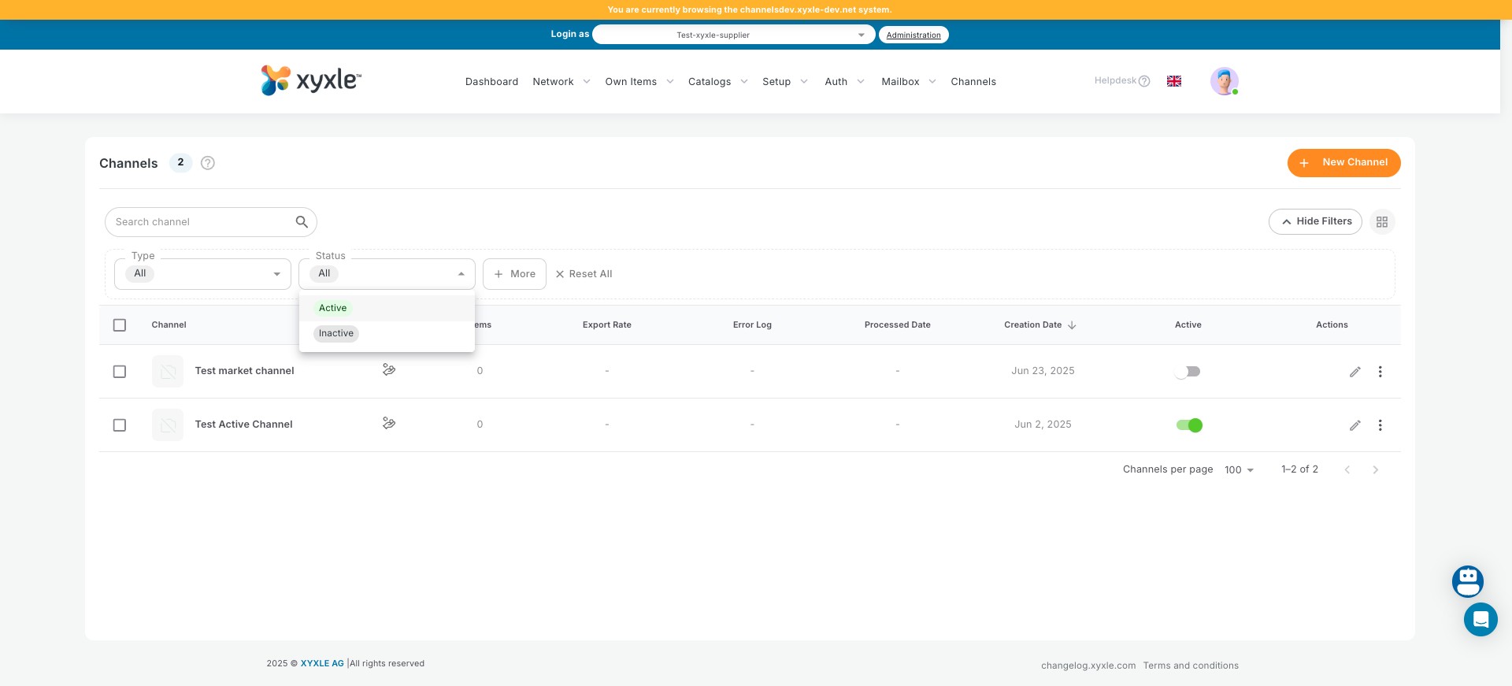Edit Test market channel with pencil icon
Image resolution: width=1512 pixels, height=686 pixels.
(x=1354, y=372)
